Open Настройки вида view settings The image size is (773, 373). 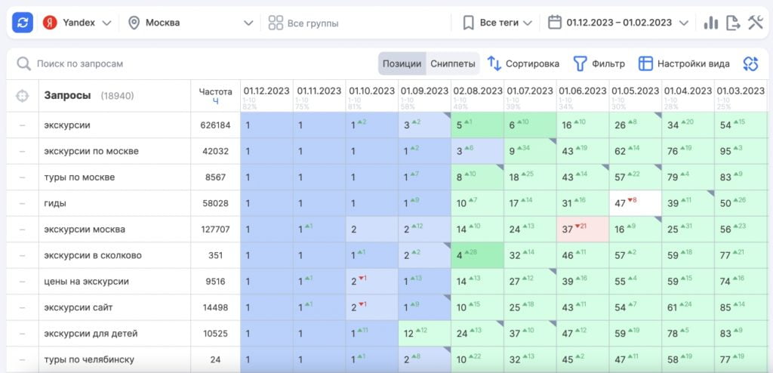coord(685,64)
